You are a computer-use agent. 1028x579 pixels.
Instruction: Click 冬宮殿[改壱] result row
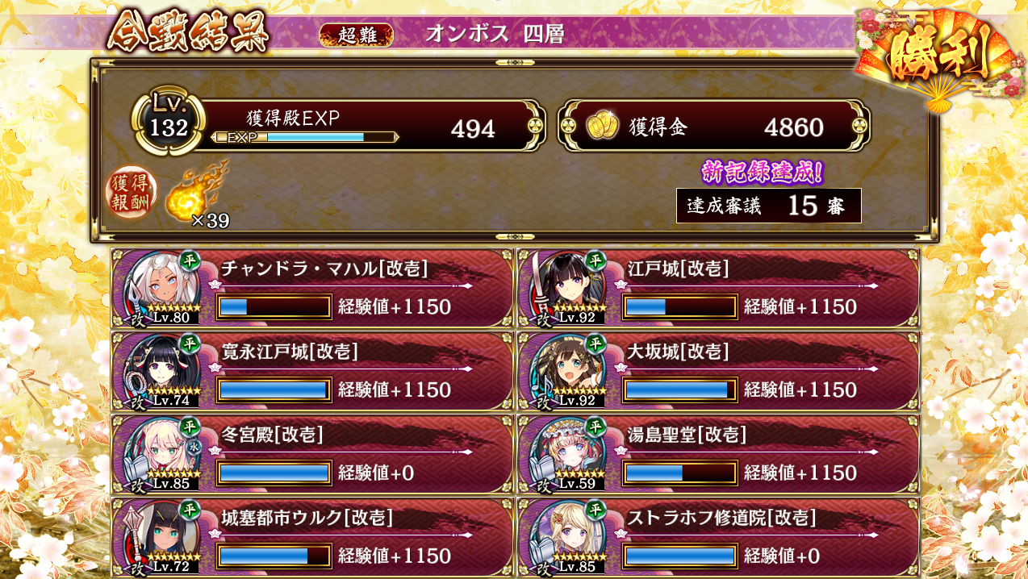coord(312,454)
